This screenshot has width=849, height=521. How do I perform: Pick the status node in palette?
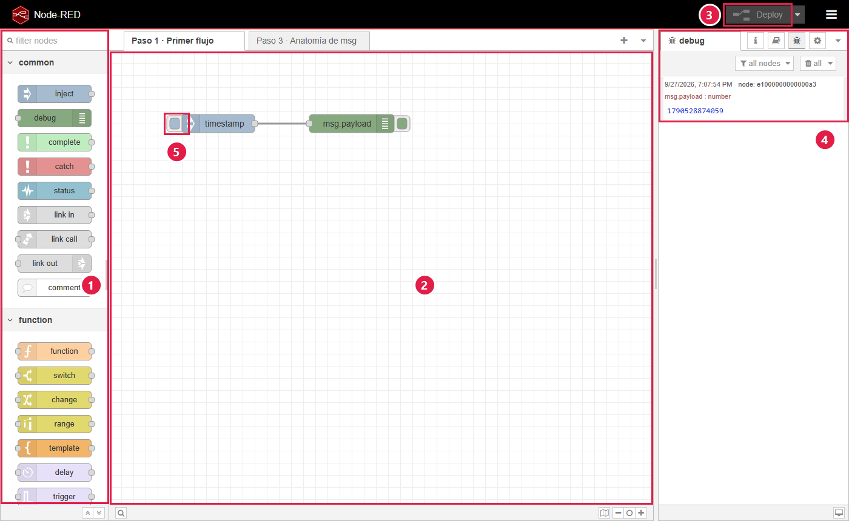pos(55,191)
